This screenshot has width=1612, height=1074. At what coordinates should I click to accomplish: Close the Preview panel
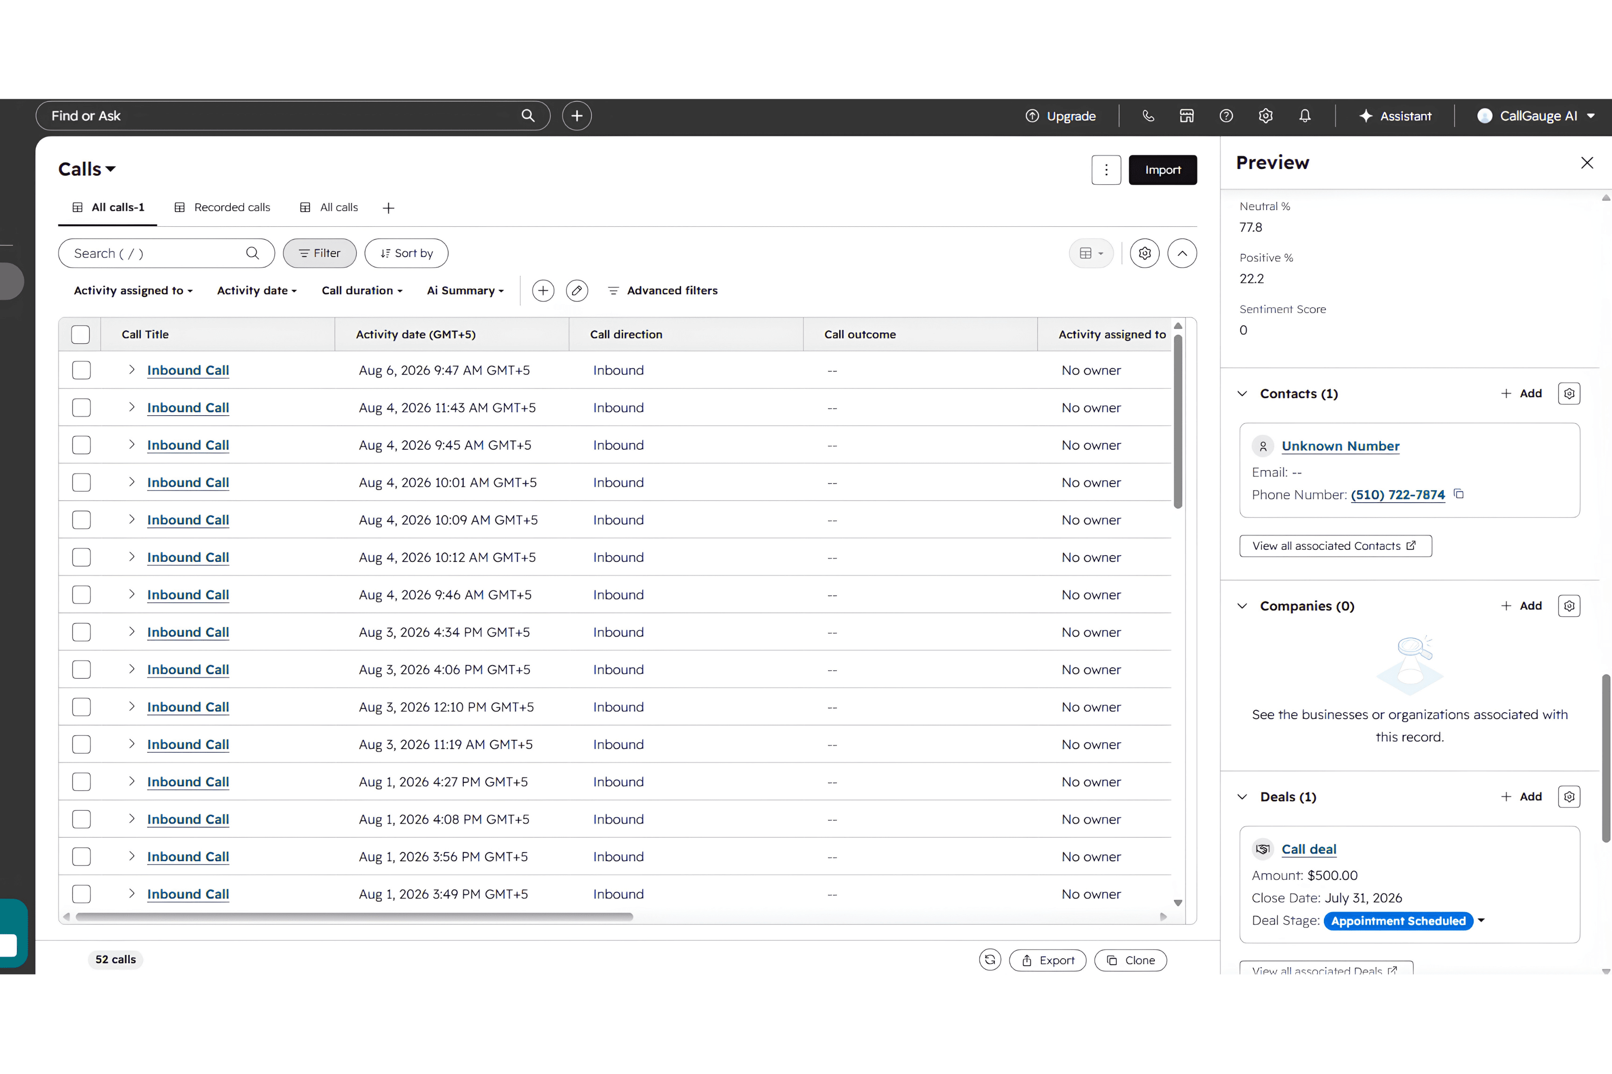coord(1587,163)
